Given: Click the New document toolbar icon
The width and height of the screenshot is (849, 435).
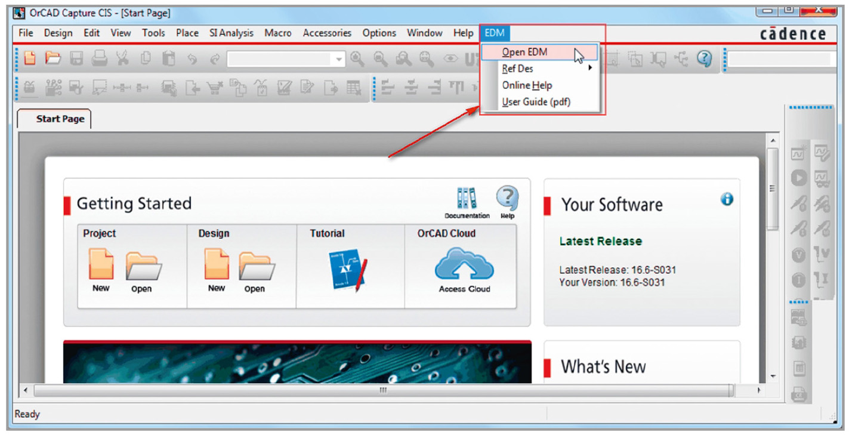Looking at the screenshot, I should [30, 58].
